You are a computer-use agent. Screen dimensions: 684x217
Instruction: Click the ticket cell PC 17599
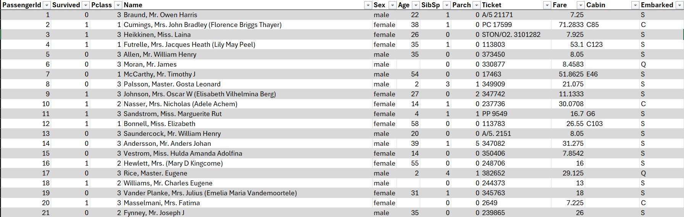pos(497,25)
